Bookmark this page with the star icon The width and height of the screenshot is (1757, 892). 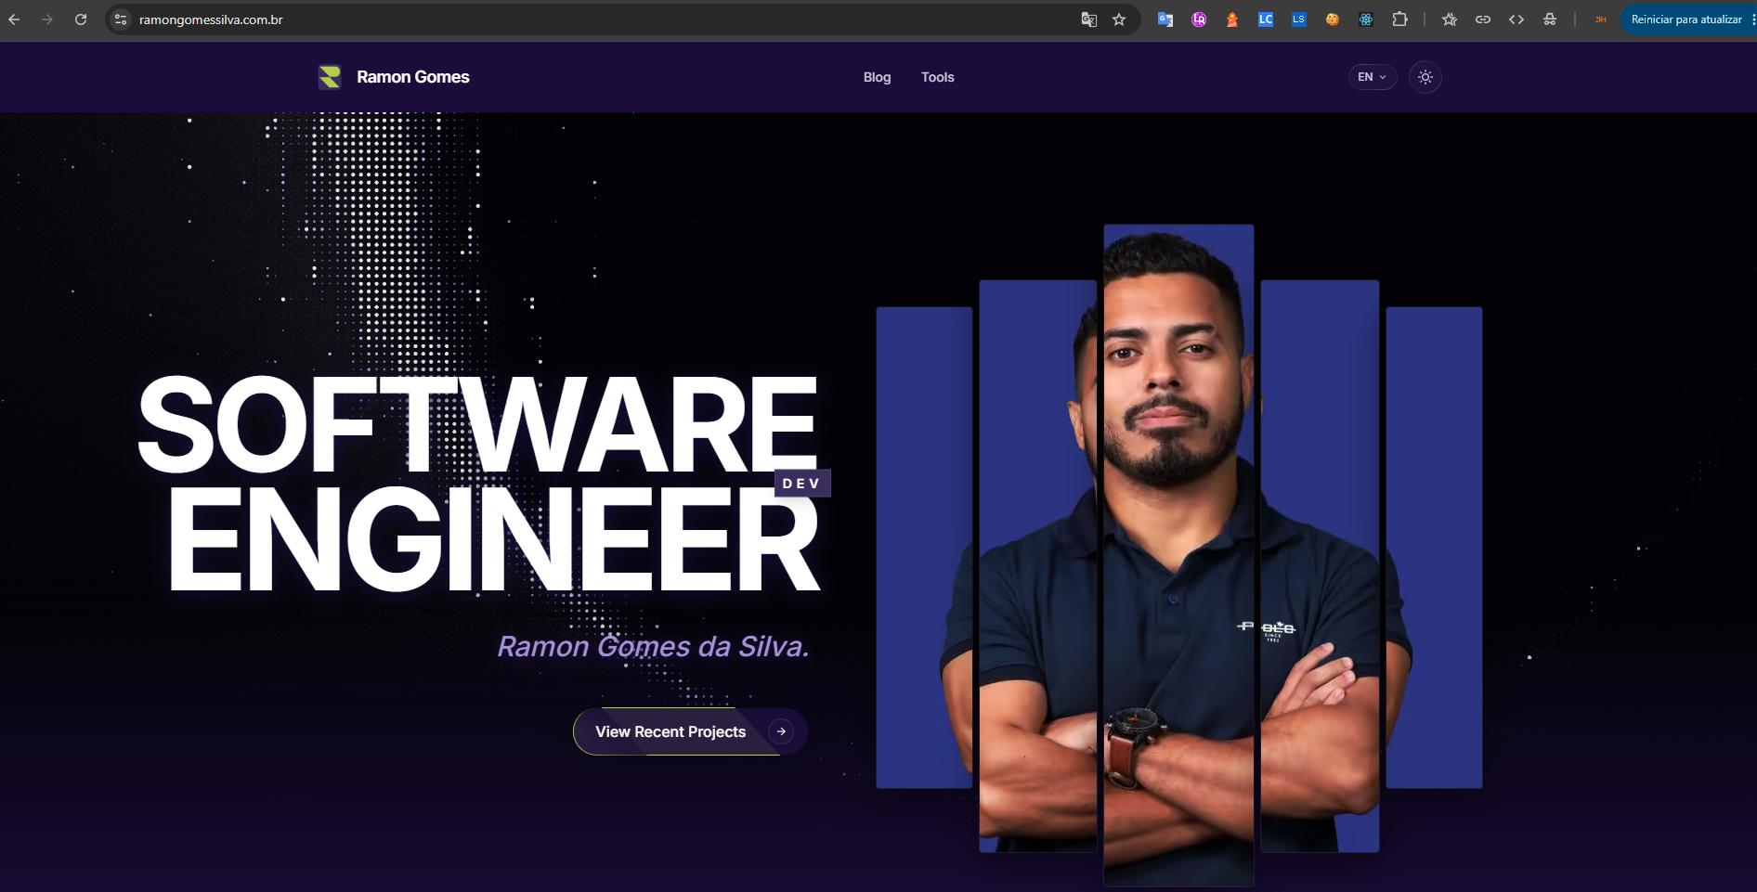click(x=1119, y=19)
